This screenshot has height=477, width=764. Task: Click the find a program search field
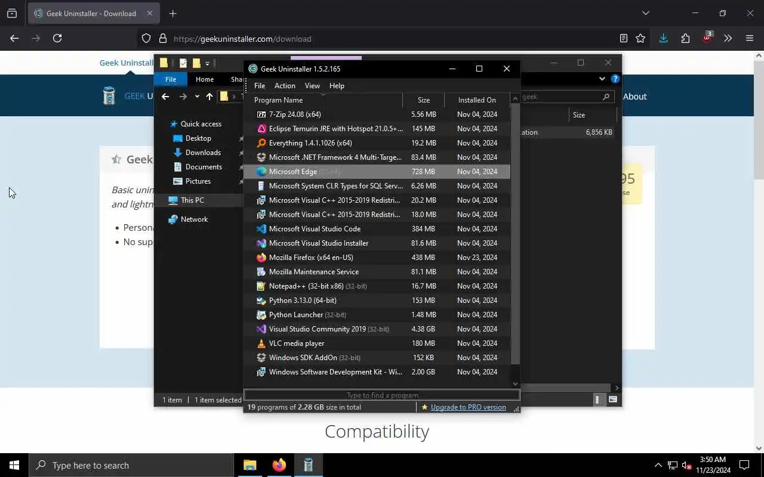coord(382,395)
